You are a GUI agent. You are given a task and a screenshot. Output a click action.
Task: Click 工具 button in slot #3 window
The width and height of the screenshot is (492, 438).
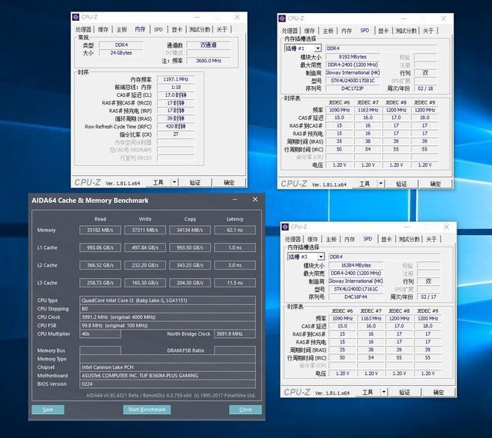coord(367,392)
